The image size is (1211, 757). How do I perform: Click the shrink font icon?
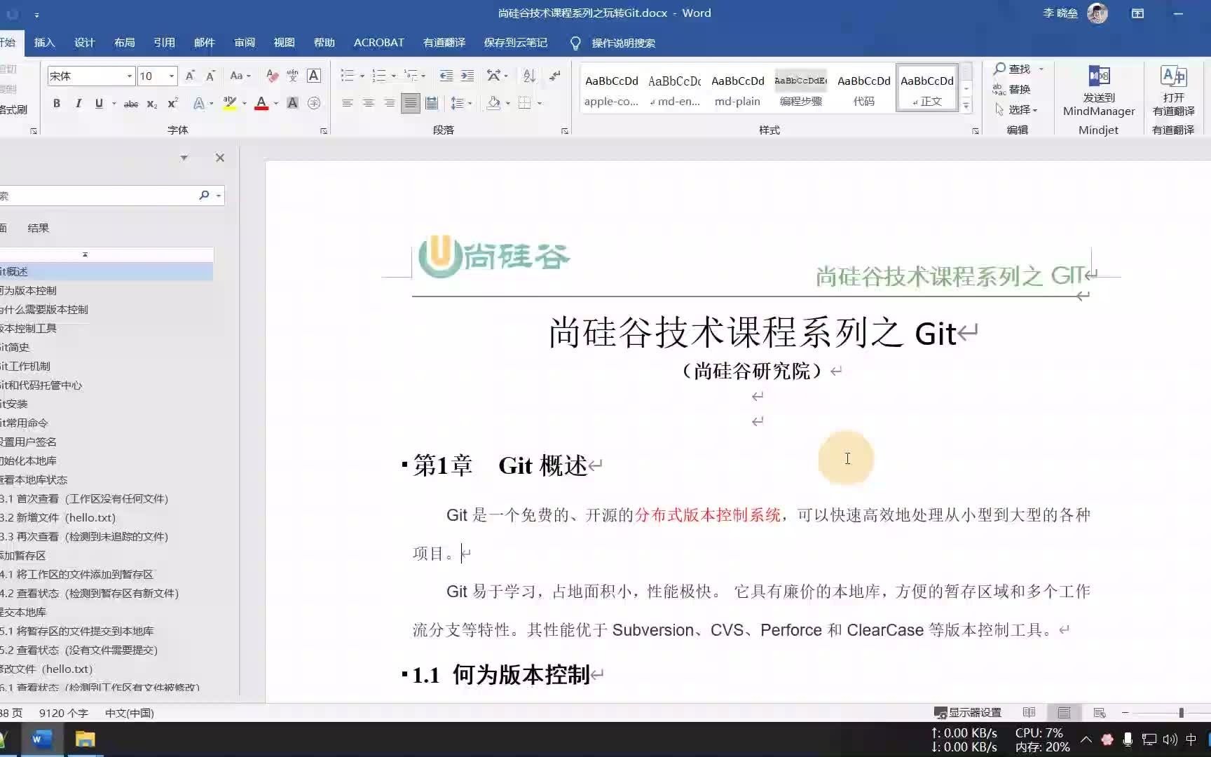point(210,76)
